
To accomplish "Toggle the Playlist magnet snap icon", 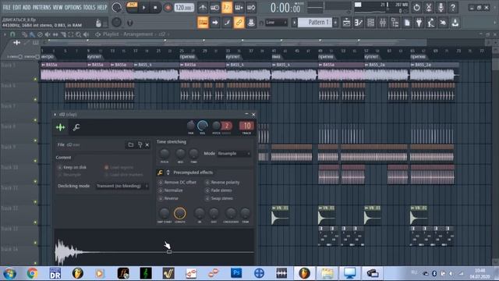I will pos(12,34).
